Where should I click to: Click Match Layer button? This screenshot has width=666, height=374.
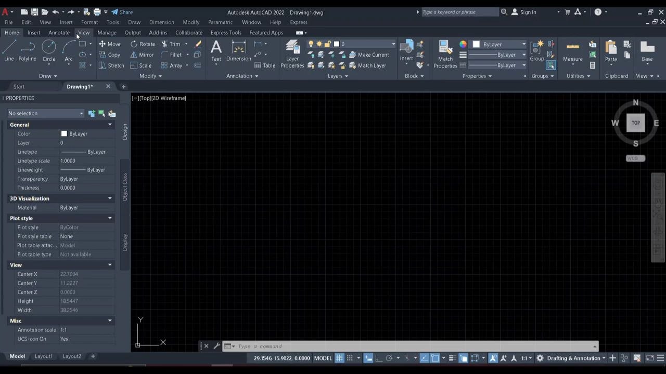click(367, 65)
